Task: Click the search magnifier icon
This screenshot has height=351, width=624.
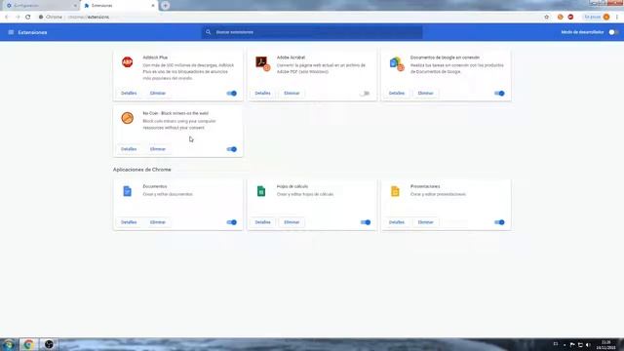Action: coord(208,32)
